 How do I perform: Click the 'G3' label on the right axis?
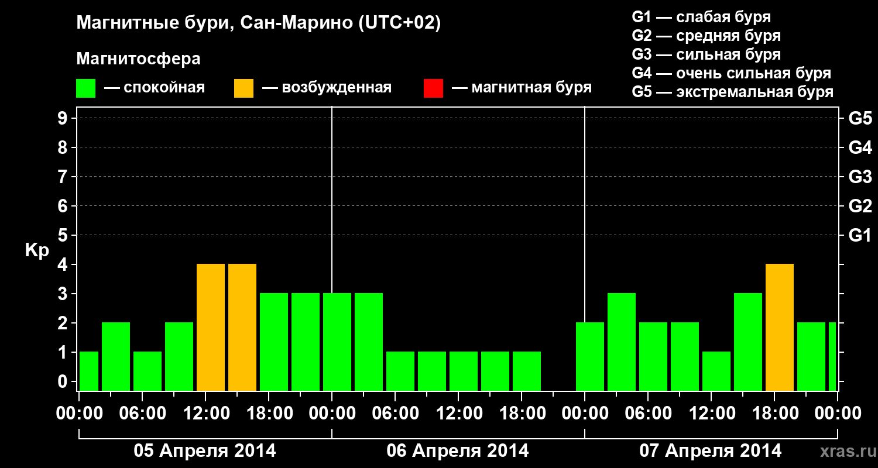coord(860,177)
